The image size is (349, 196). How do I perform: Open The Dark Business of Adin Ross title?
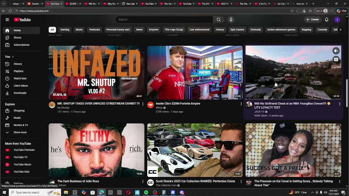tap(78, 181)
